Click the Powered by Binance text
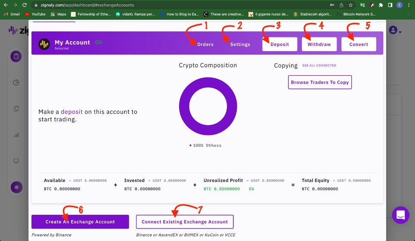Screen dimensions: 415x241 click(52, 235)
